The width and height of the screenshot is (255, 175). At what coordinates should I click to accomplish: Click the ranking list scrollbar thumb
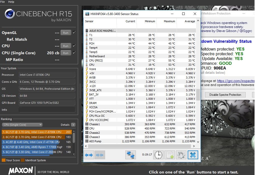pos(74,138)
